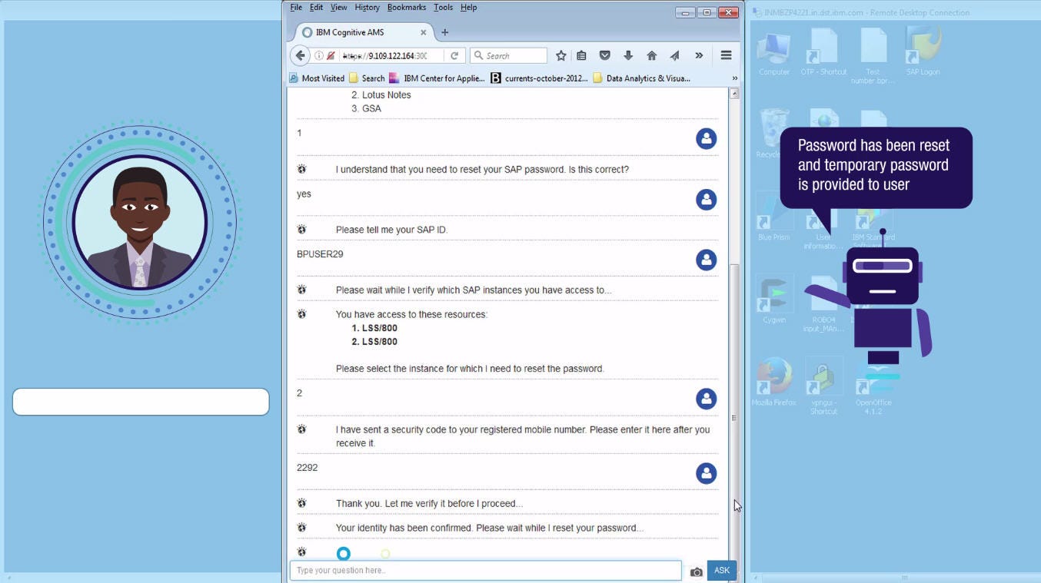Click the bot avatar next to latest reply
The height and width of the screenshot is (583, 1041).
click(x=301, y=552)
